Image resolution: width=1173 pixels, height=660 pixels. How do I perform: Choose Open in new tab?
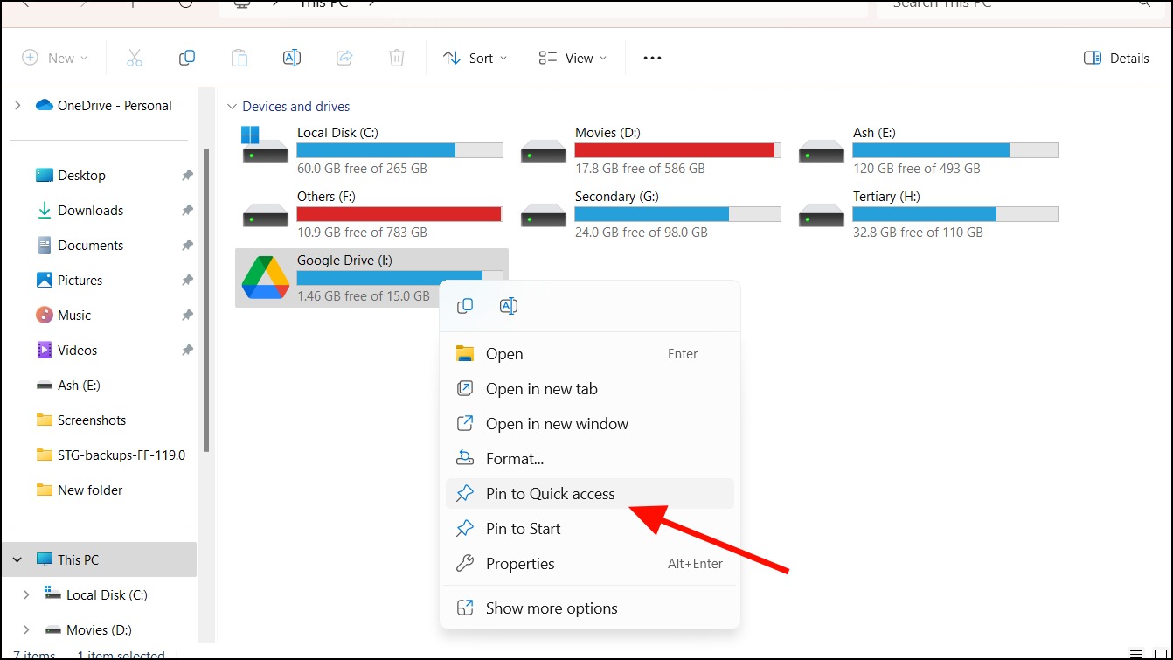pyautogui.click(x=589, y=389)
